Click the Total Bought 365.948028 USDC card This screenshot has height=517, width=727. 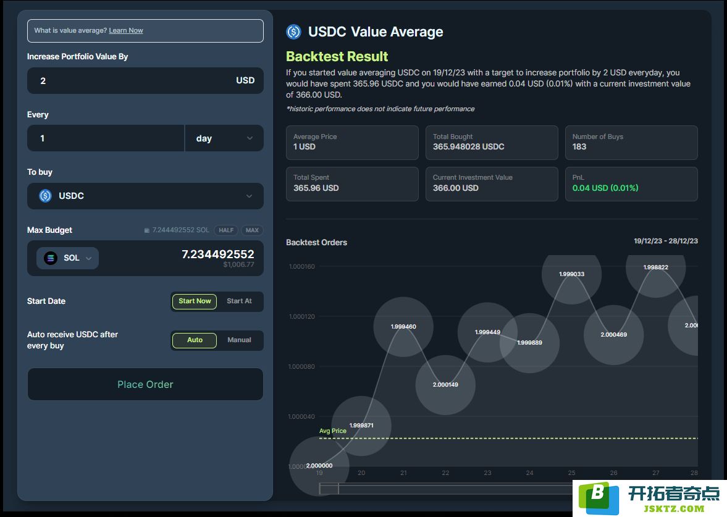(x=492, y=142)
